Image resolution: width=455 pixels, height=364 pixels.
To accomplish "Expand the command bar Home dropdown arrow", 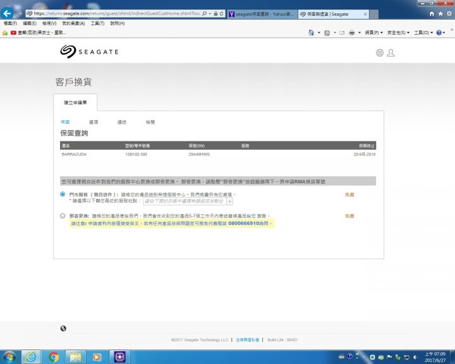I will point(319,33).
